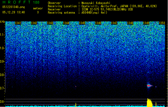The height and width of the screenshot is (107, 168).
Task: Click the faint cyan dot near 1341
Action: pyautogui.click(x=12, y=87)
